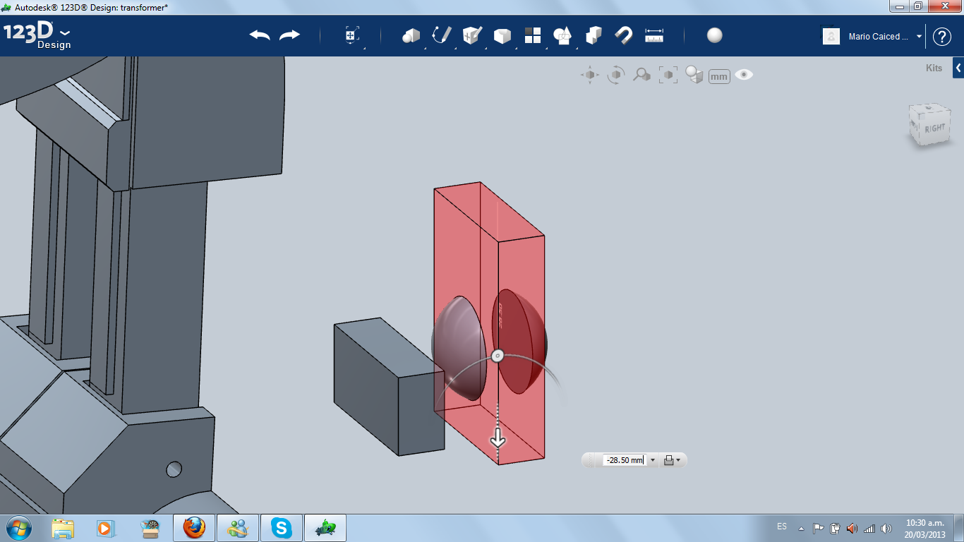Screen dimensions: 964x542
Task: Open the Material sphere tool
Action: click(x=715, y=35)
